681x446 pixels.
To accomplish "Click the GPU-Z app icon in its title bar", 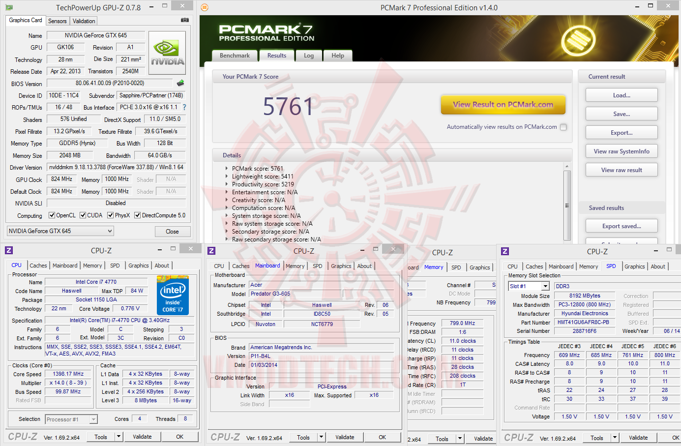I will (x=9, y=7).
